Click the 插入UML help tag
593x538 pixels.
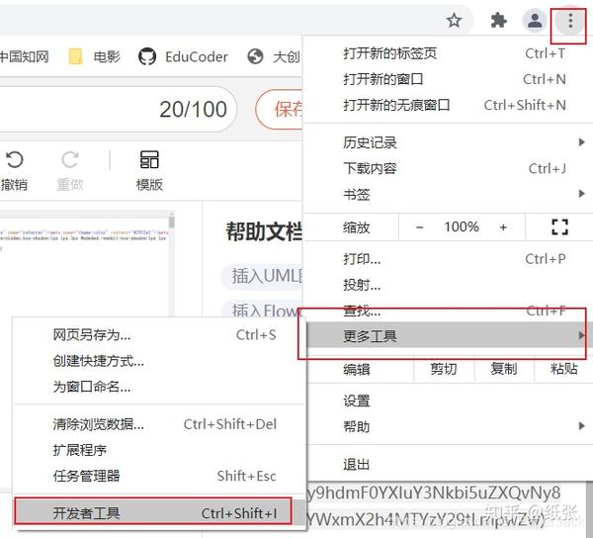coord(263,276)
